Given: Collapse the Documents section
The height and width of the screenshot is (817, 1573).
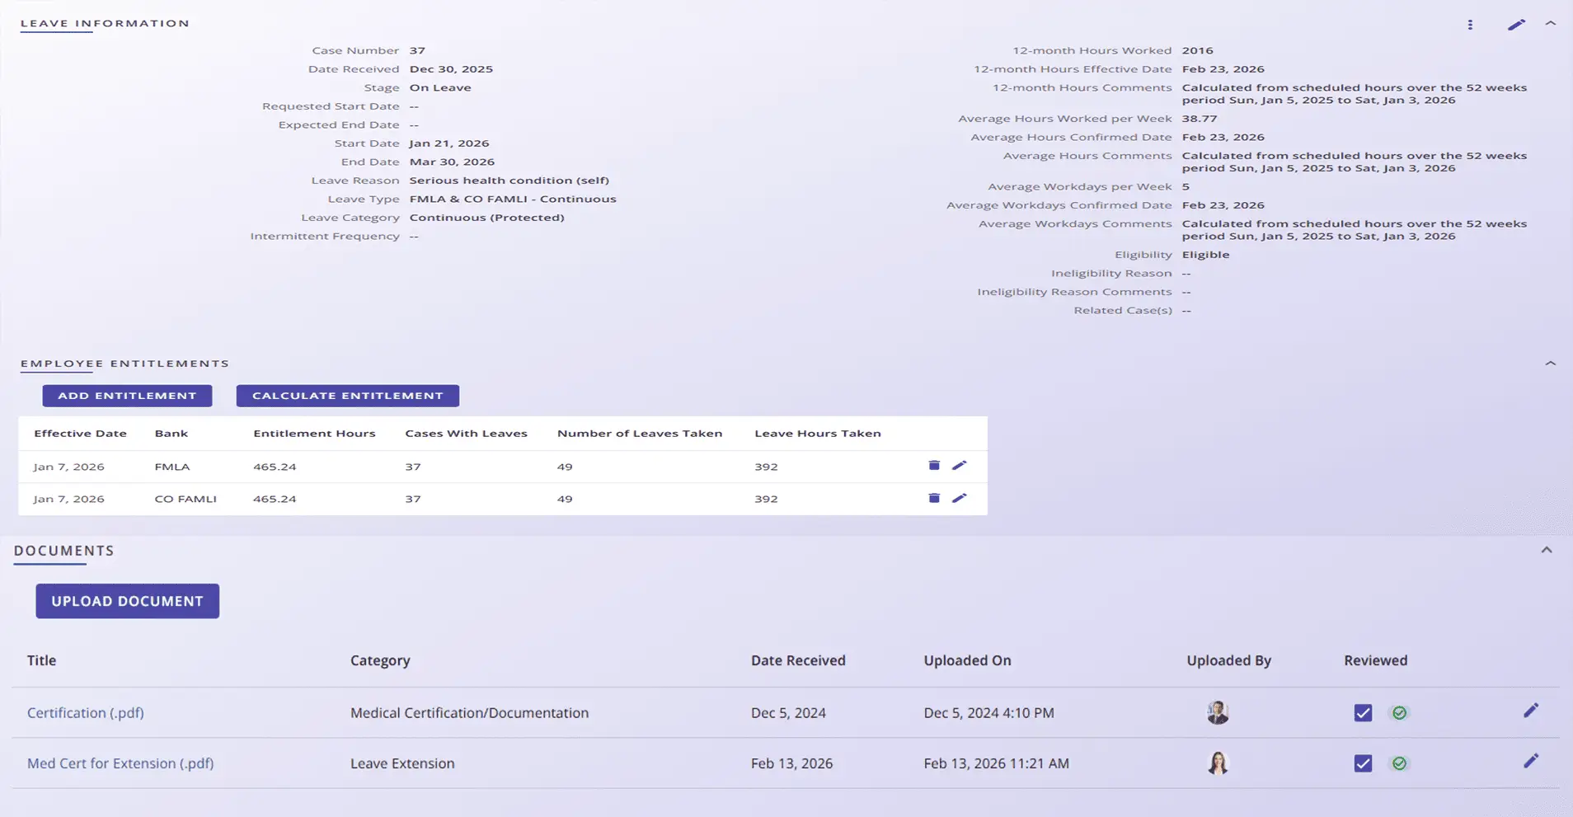Looking at the screenshot, I should (x=1547, y=550).
